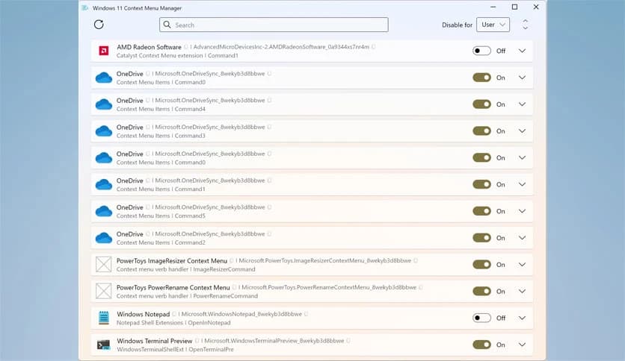The width and height of the screenshot is (625, 361).
Task: Click the Windows Notepad icon
Action: pyautogui.click(x=104, y=318)
